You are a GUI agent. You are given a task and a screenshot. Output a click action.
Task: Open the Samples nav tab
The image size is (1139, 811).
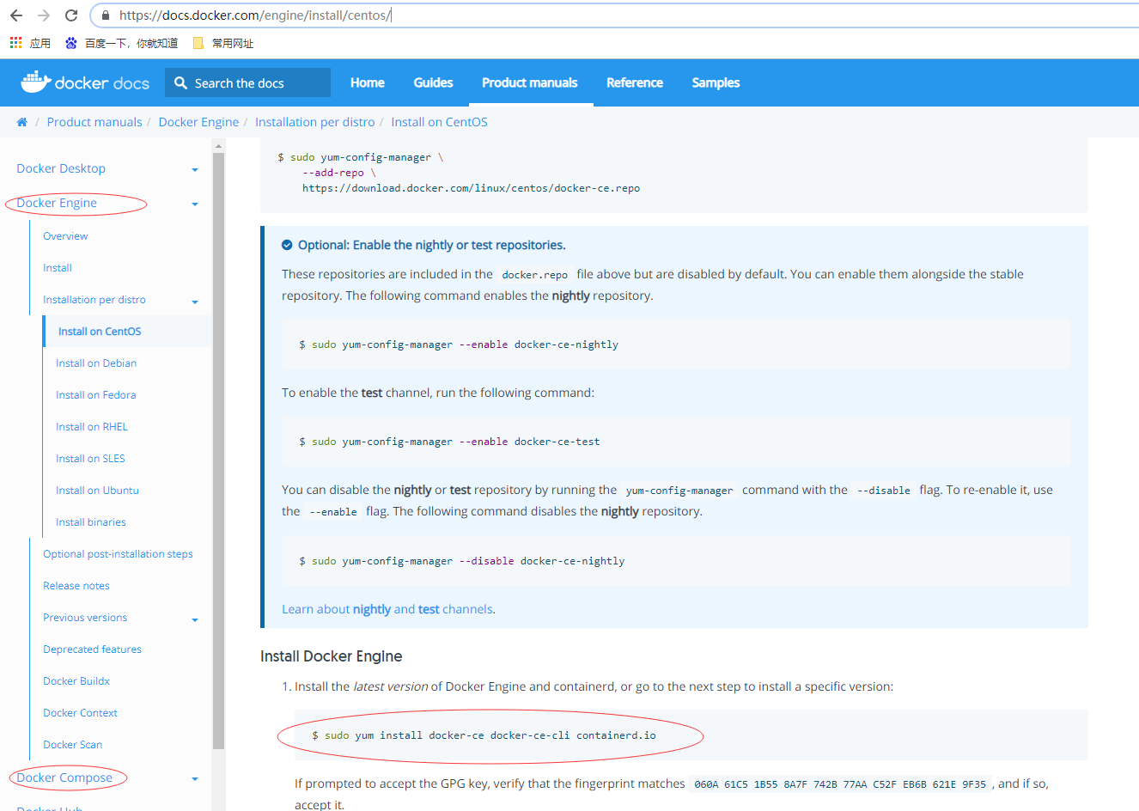coord(716,82)
